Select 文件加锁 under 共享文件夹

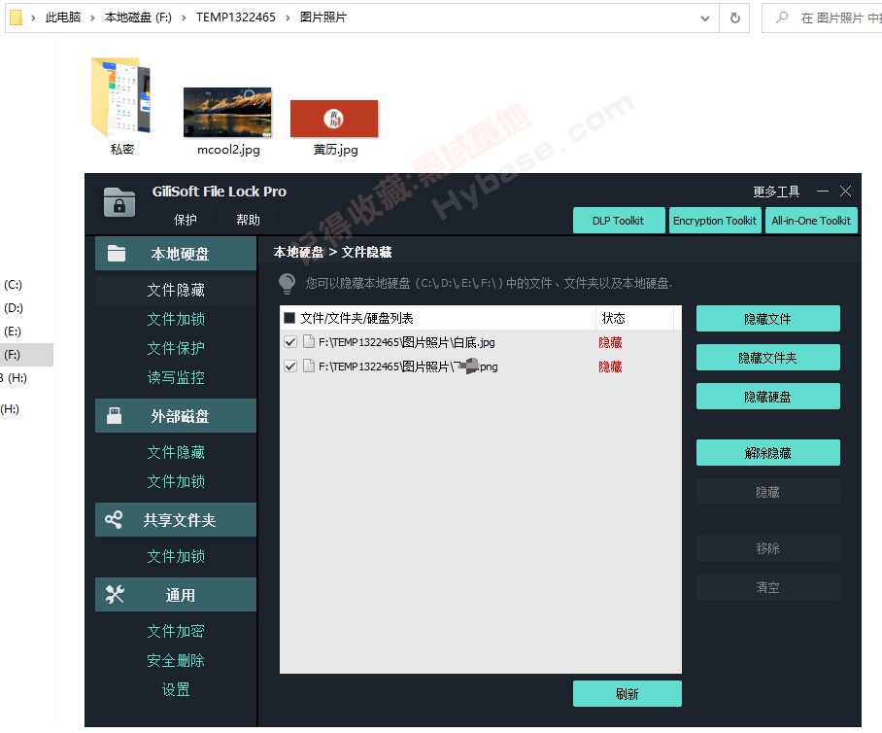pos(176,556)
